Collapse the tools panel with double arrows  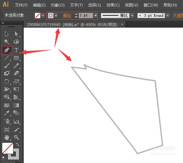(3, 23)
